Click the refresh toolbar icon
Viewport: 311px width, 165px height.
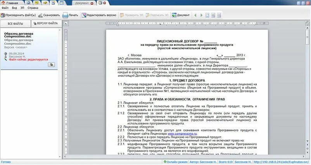[x=207, y=15]
